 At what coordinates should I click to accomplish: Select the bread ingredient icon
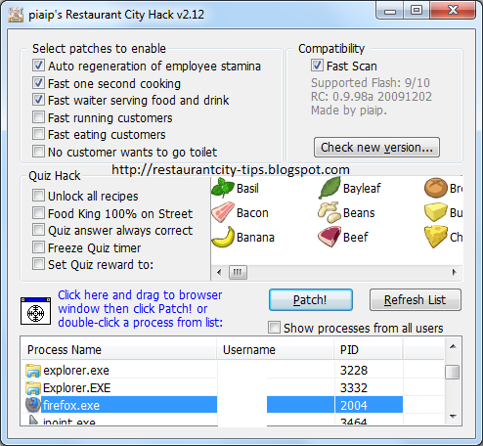[x=436, y=188]
